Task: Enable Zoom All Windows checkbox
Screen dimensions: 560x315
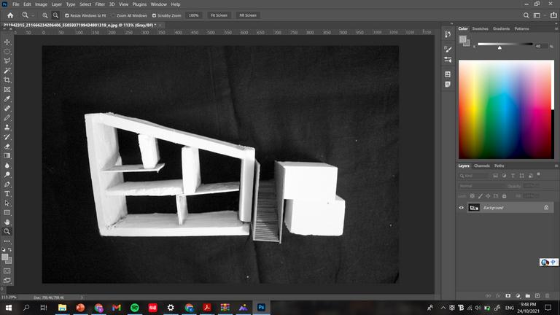Action: 114,15
